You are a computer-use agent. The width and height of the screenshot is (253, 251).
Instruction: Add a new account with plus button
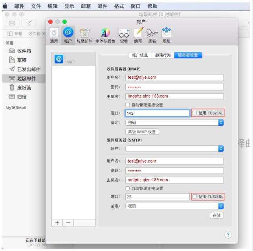57,223
